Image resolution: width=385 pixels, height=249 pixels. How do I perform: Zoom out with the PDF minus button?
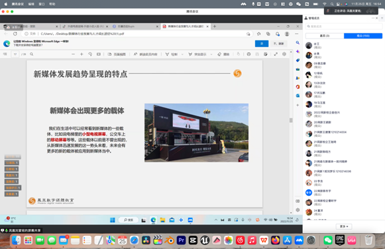point(73,54)
